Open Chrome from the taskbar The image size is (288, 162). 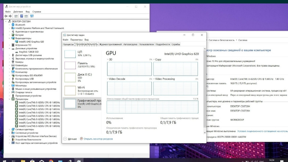[x=51, y=160]
